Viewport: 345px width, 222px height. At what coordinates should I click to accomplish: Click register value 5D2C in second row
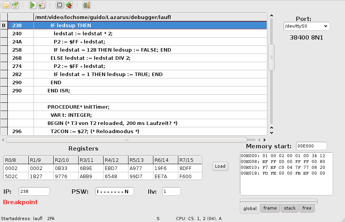point(16,176)
